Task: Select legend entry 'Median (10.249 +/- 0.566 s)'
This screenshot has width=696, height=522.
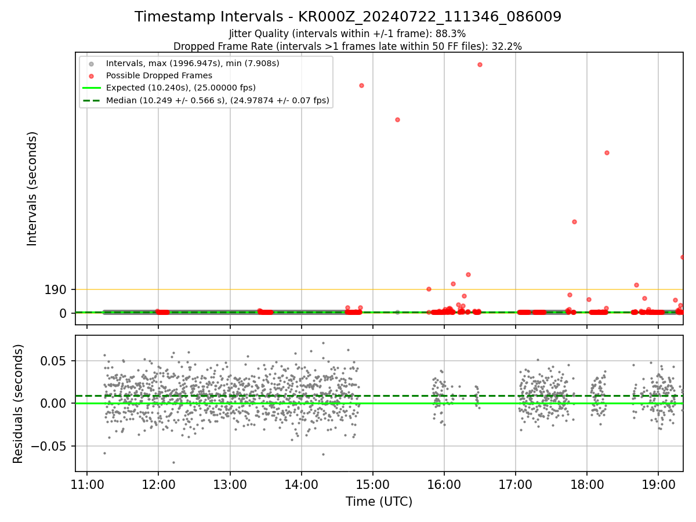Action: click(217, 100)
